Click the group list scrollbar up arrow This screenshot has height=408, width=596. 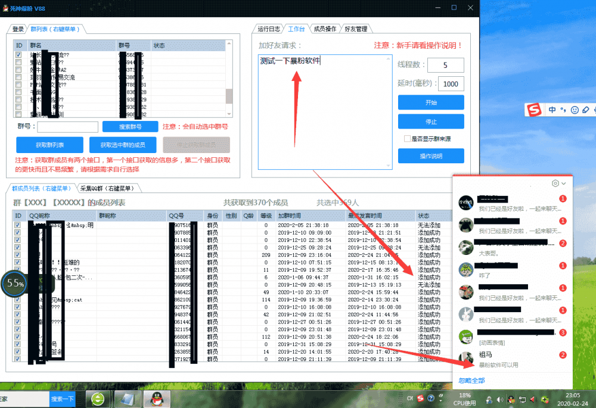click(x=229, y=43)
